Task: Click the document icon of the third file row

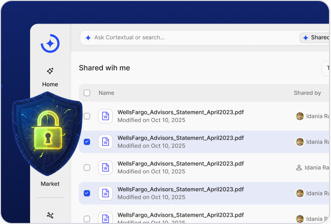Action: point(105,168)
